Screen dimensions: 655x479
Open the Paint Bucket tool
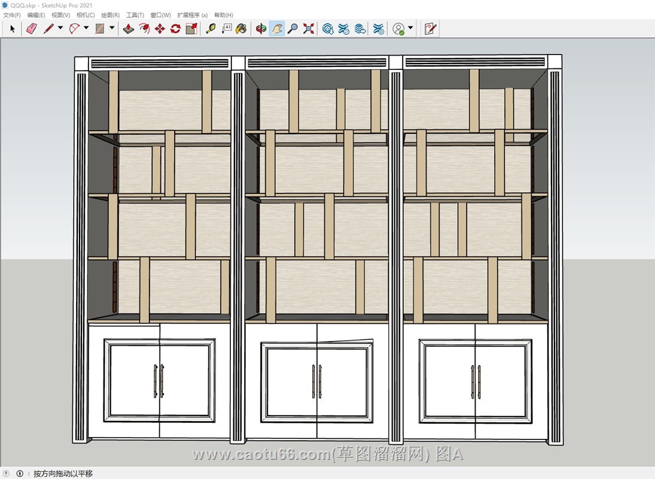coord(241,28)
